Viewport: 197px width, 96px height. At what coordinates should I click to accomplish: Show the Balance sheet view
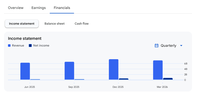point(54,24)
